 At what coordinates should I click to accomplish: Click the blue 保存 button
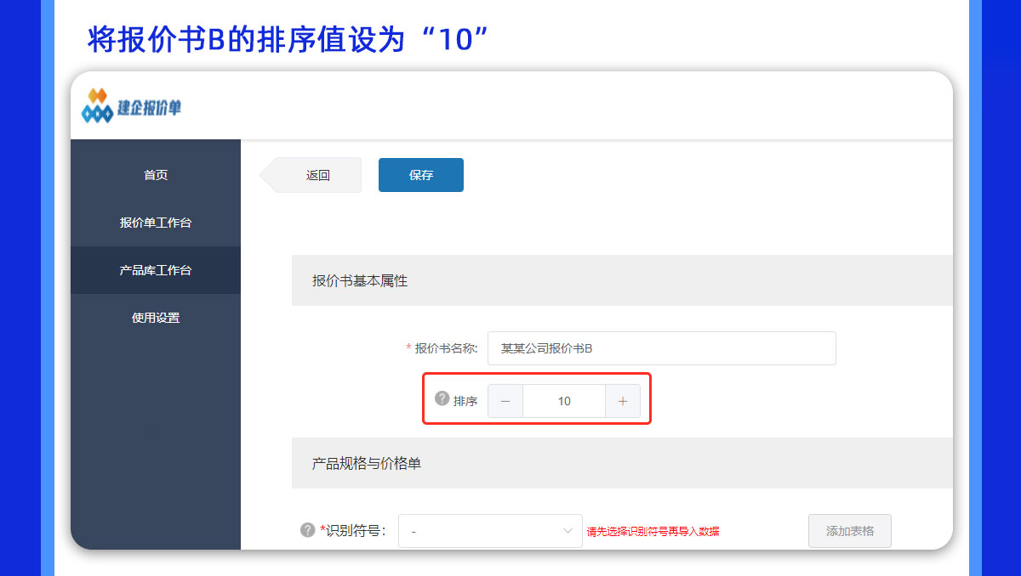point(421,175)
